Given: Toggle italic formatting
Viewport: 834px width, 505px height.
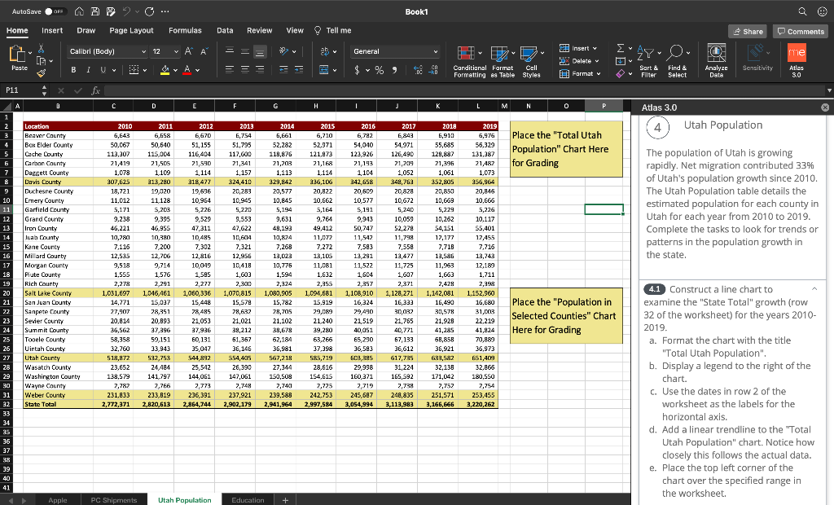Looking at the screenshot, I should [88, 69].
